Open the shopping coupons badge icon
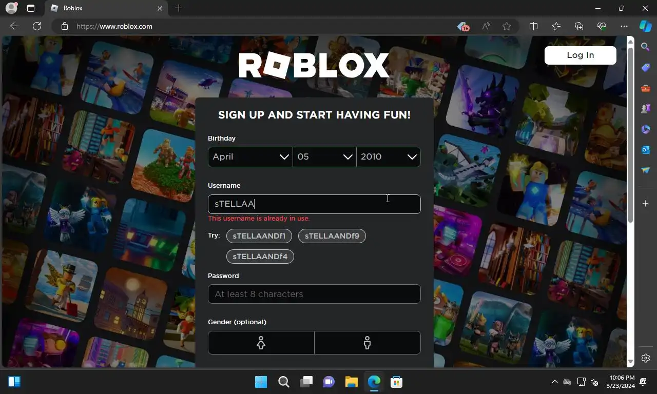 click(463, 26)
